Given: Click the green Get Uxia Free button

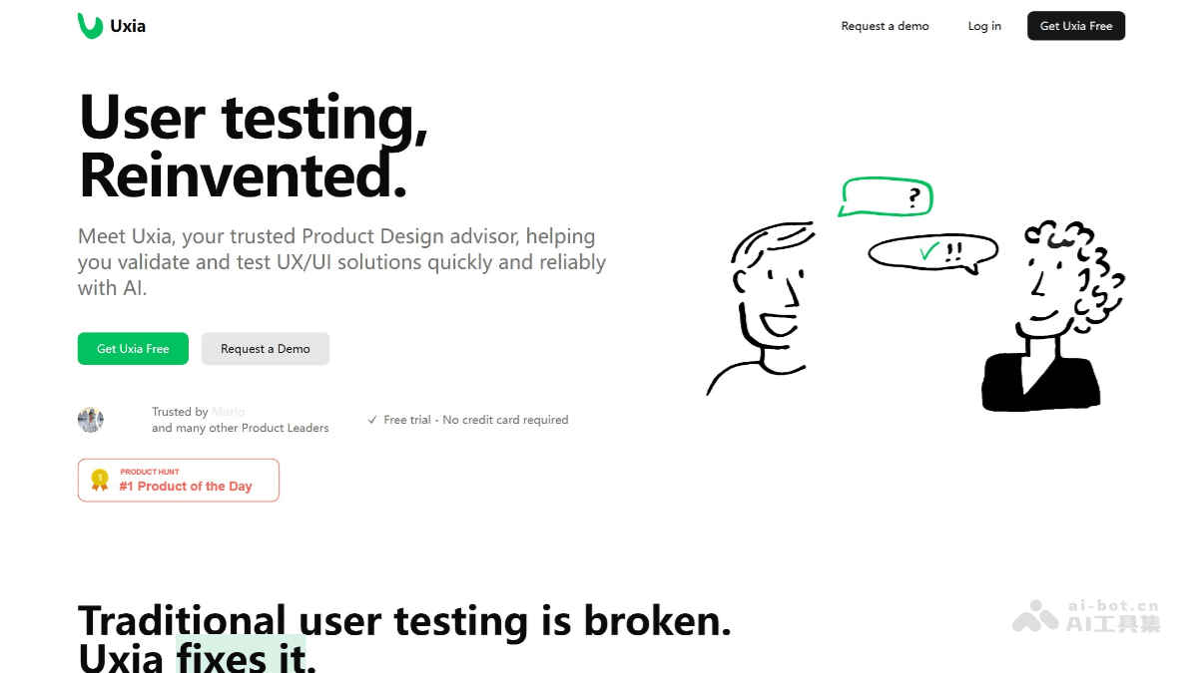Looking at the screenshot, I should [x=133, y=349].
